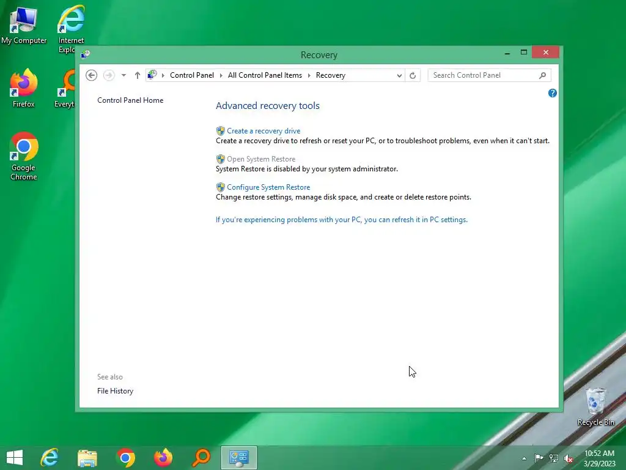Image resolution: width=626 pixels, height=470 pixels.
Task: Click the shield icon beside Open System Restore
Action: [x=220, y=159]
